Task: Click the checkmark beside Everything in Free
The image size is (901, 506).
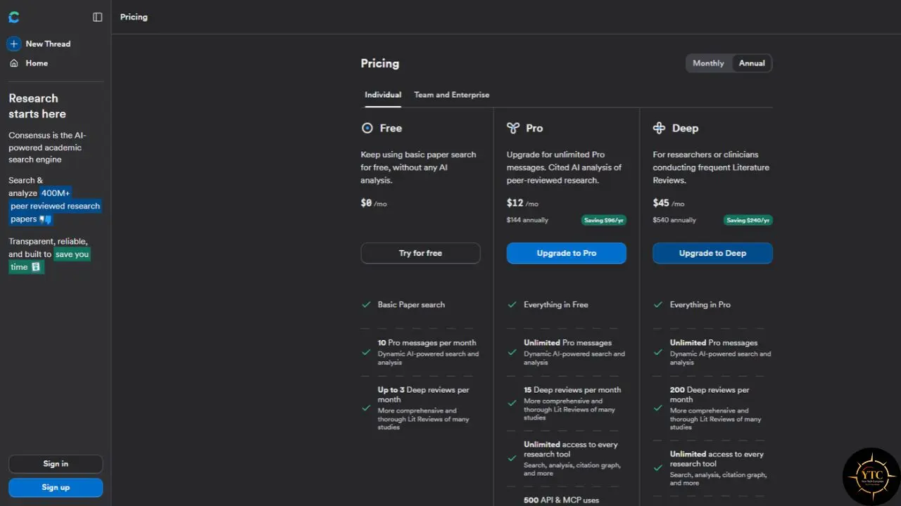Action: (x=512, y=305)
